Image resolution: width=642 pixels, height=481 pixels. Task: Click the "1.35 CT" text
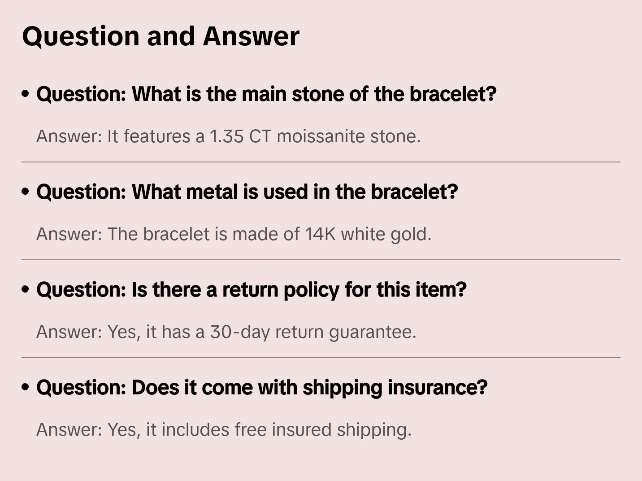(x=240, y=136)
